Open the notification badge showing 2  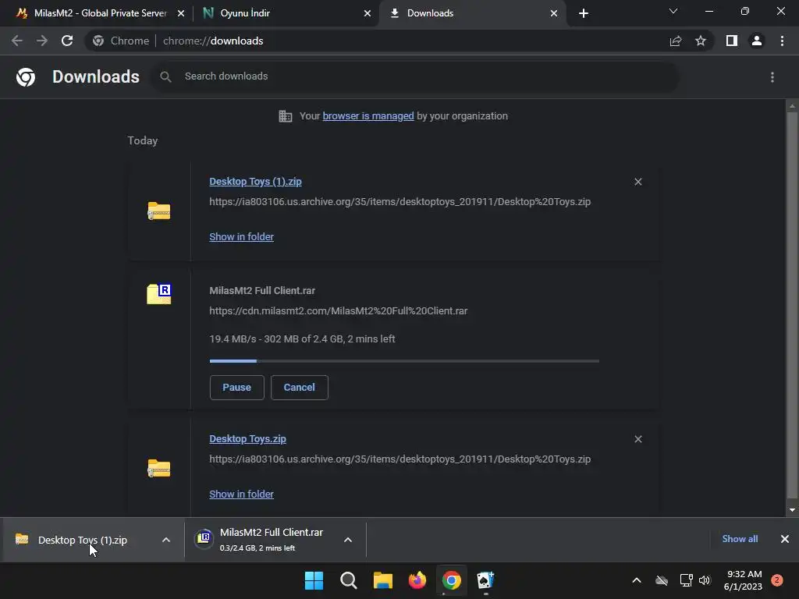(777, 580)
